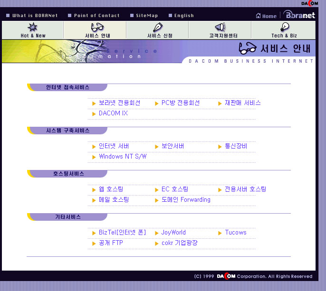
Task: Click the arrow bullet beside PC방 전용회선
Action: [x=156, y=103]
